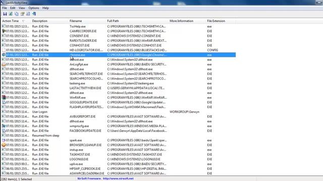Sort by the More Information column header
323x181 pixels.
click(187, 21)
